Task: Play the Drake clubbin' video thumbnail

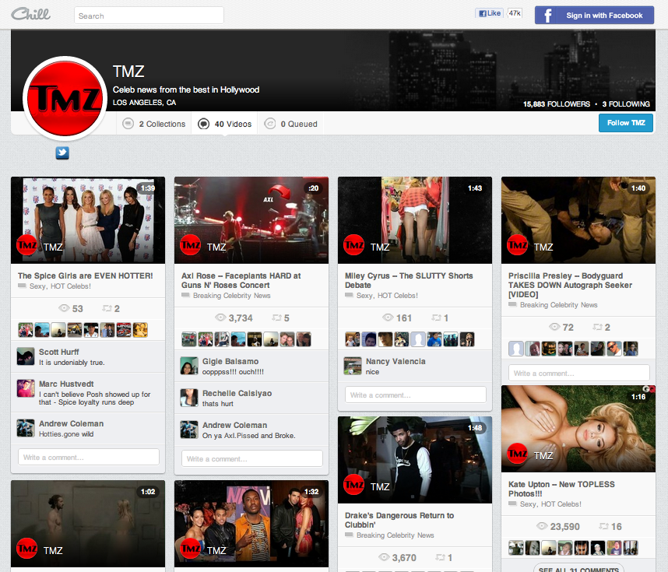Action: pos(415,460)
